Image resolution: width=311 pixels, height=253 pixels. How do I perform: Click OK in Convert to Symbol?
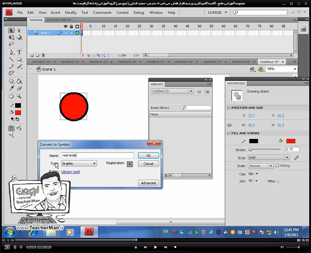point(149,155)
